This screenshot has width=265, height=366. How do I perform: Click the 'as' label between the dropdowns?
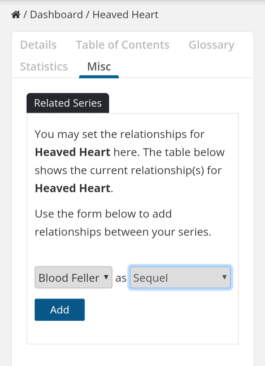pyautogui.click(x=121, y=278)
